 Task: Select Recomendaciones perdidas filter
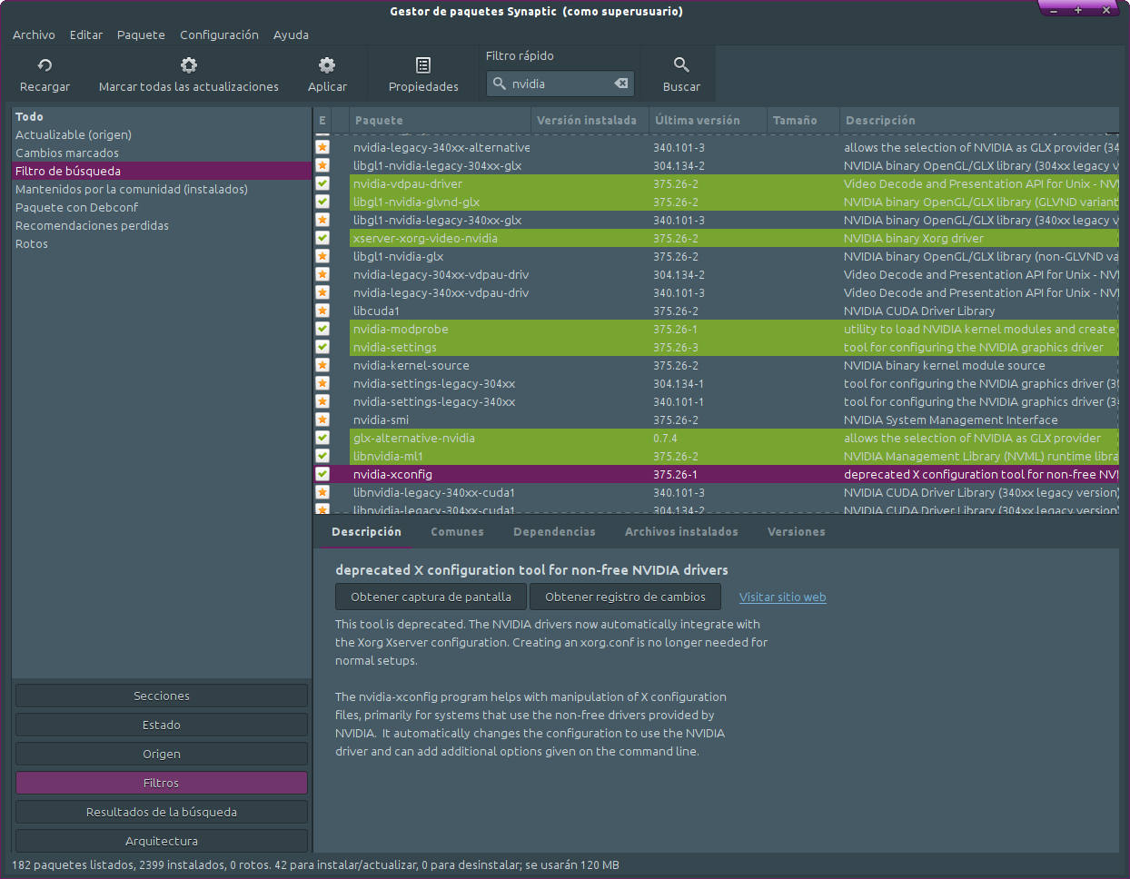[x=162, y=225]
